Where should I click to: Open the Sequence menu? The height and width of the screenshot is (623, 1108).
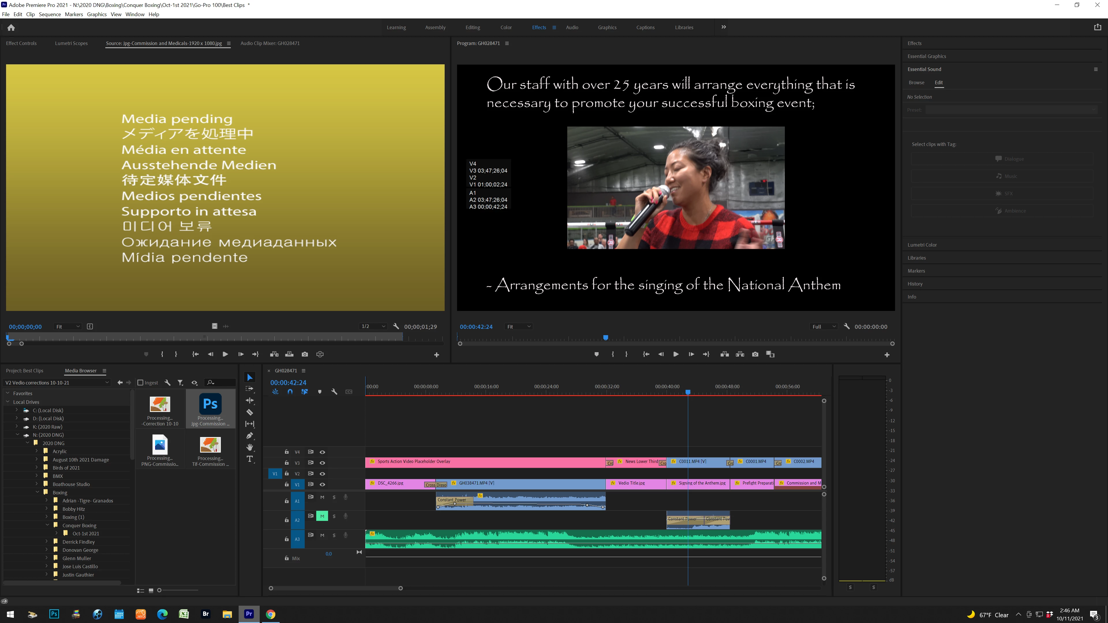tap(49, 14)
